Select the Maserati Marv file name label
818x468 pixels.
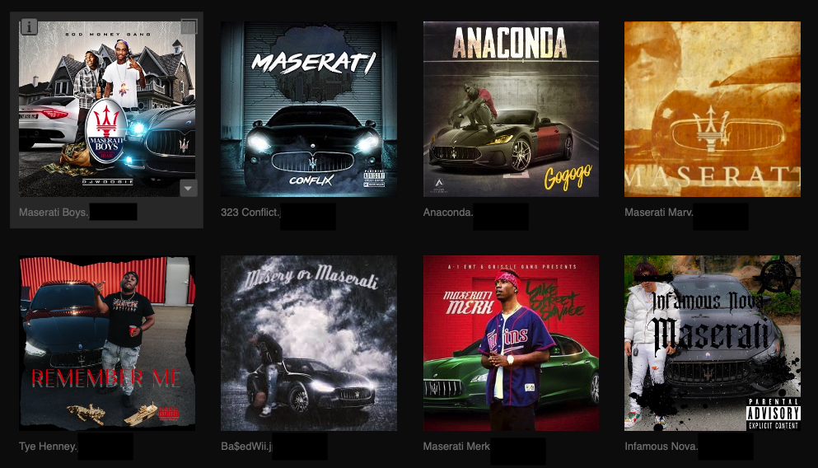659,213
